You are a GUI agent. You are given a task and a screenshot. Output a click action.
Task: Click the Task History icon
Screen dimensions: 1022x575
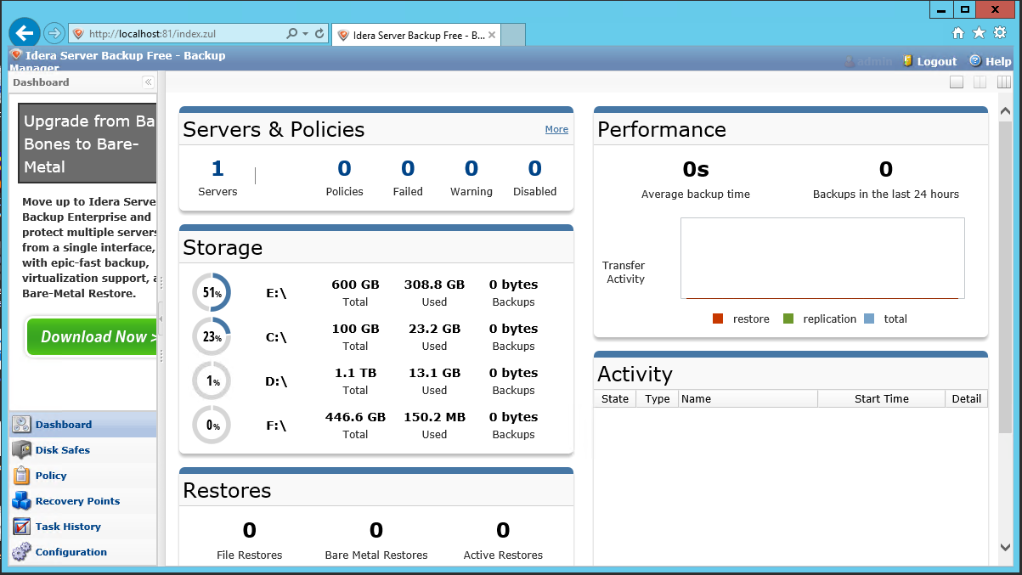[x=21, y=527]
